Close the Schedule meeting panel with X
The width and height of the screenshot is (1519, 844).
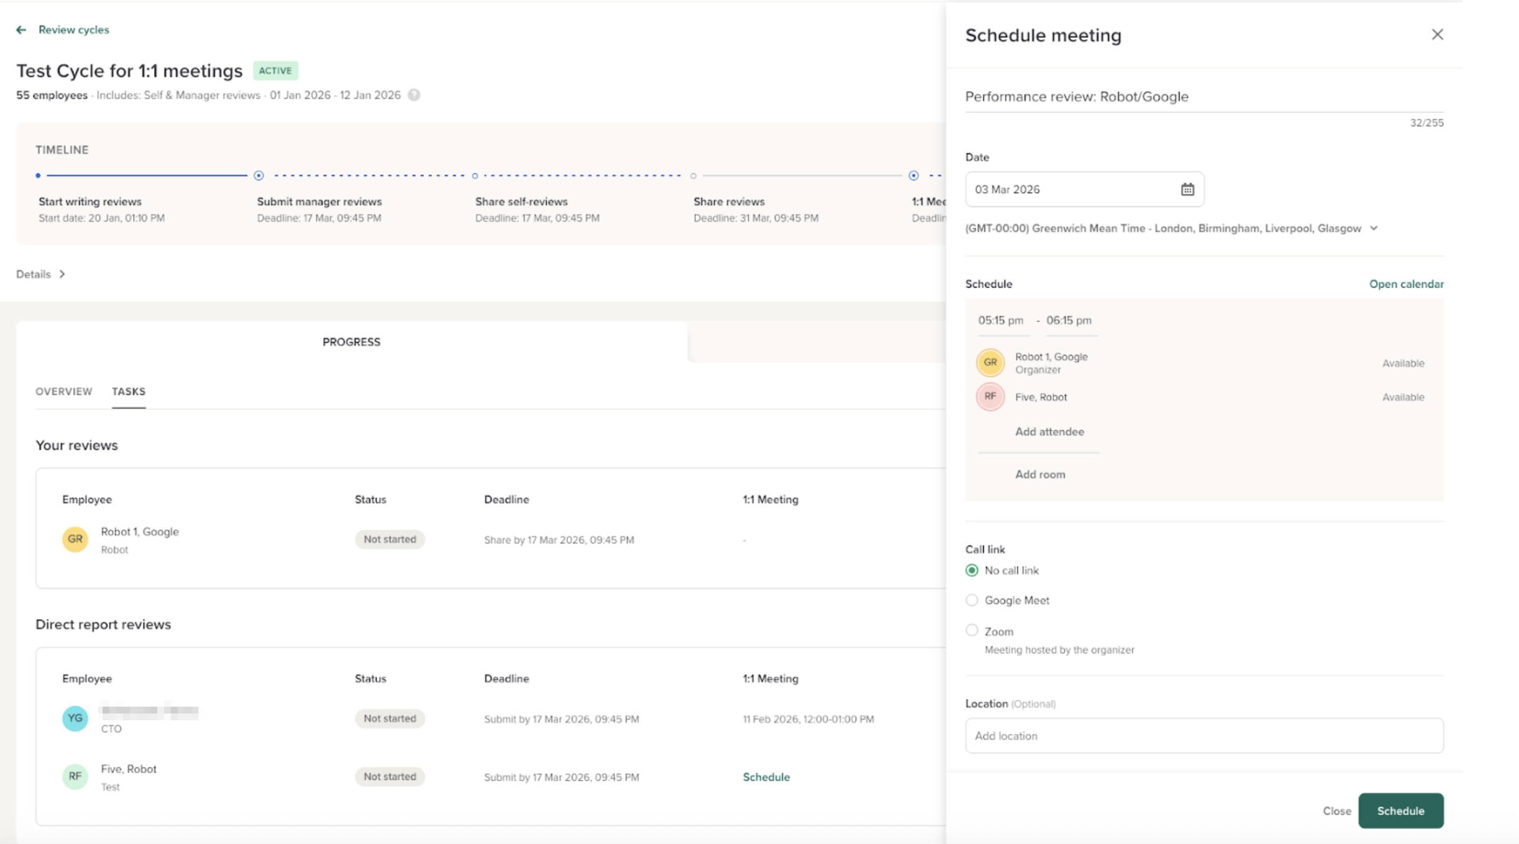(1437, 35)
